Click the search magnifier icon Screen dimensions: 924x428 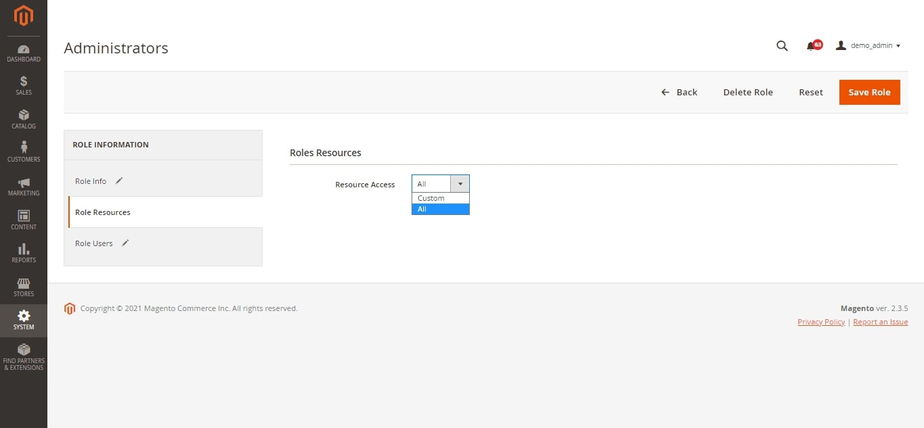pos(782,46)
